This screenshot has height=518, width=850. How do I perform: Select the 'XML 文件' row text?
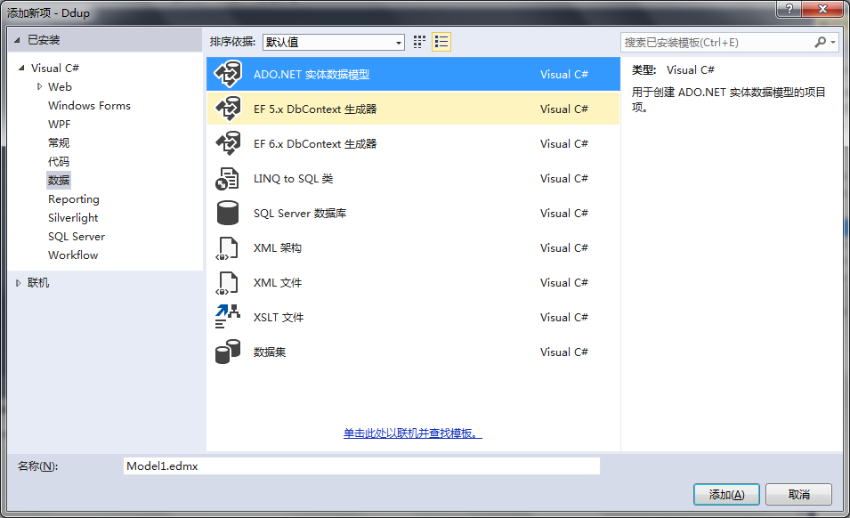coord(278,282)
